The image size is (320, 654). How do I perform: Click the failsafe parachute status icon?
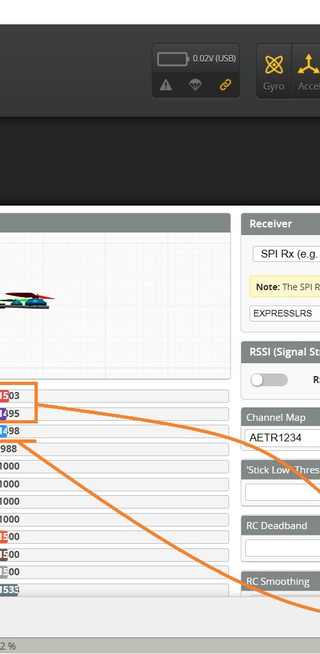(195, 85)
